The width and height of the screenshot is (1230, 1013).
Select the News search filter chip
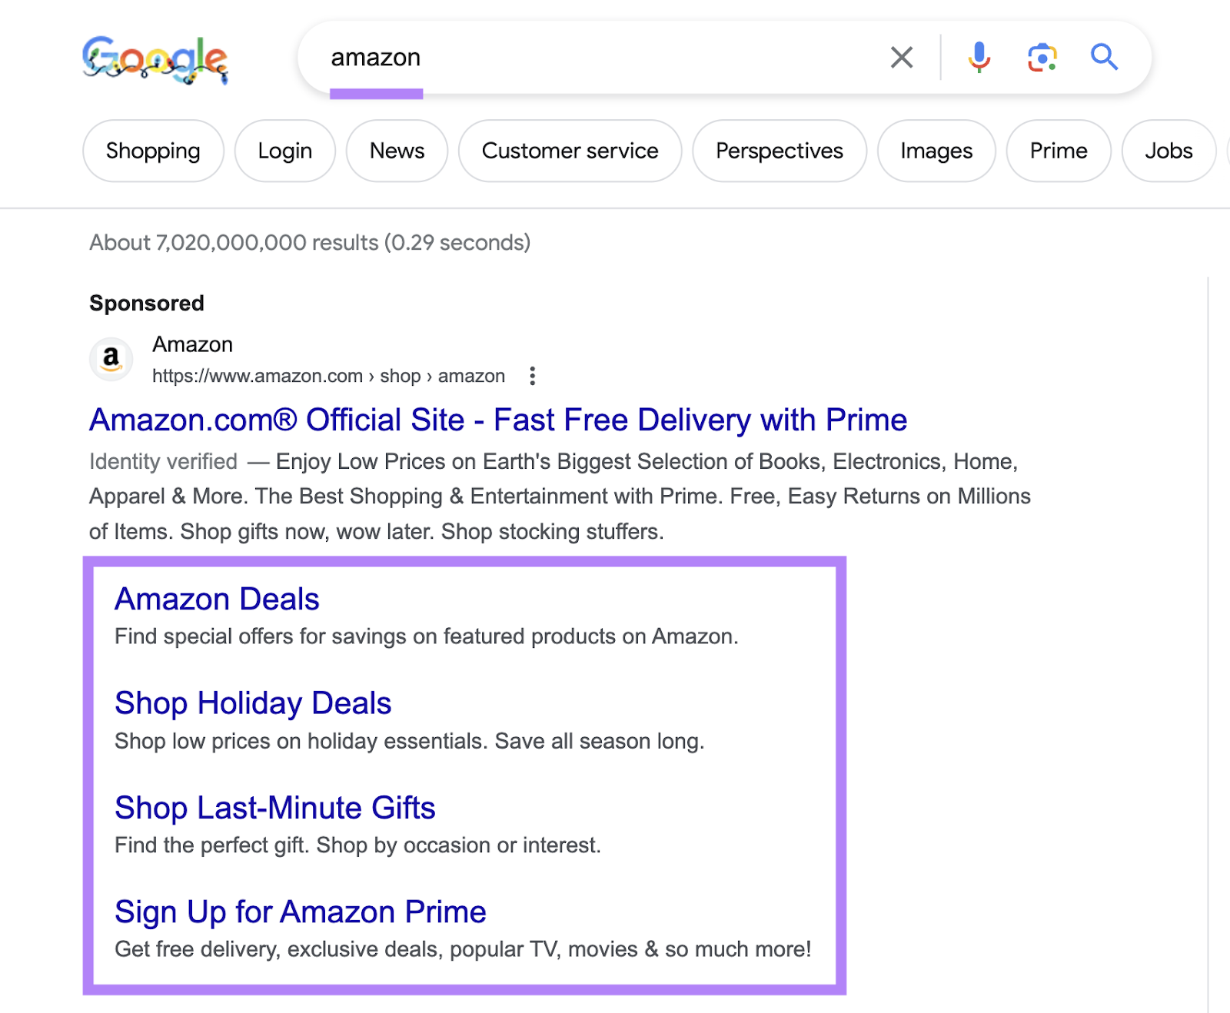pyautogui.click(x=397, y=151)
